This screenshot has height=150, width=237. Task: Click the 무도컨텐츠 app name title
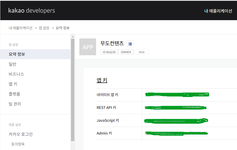click(112, 43)
